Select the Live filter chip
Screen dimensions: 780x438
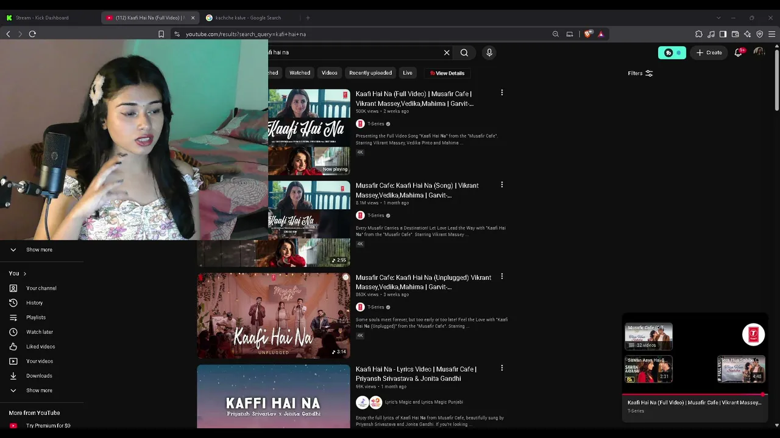(x=408, y=73)
